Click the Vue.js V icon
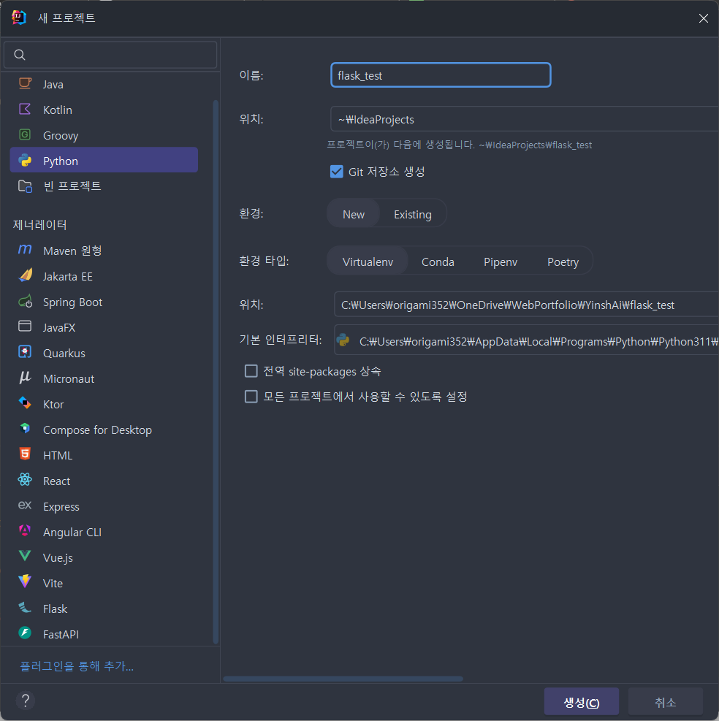 coord(25,556)
